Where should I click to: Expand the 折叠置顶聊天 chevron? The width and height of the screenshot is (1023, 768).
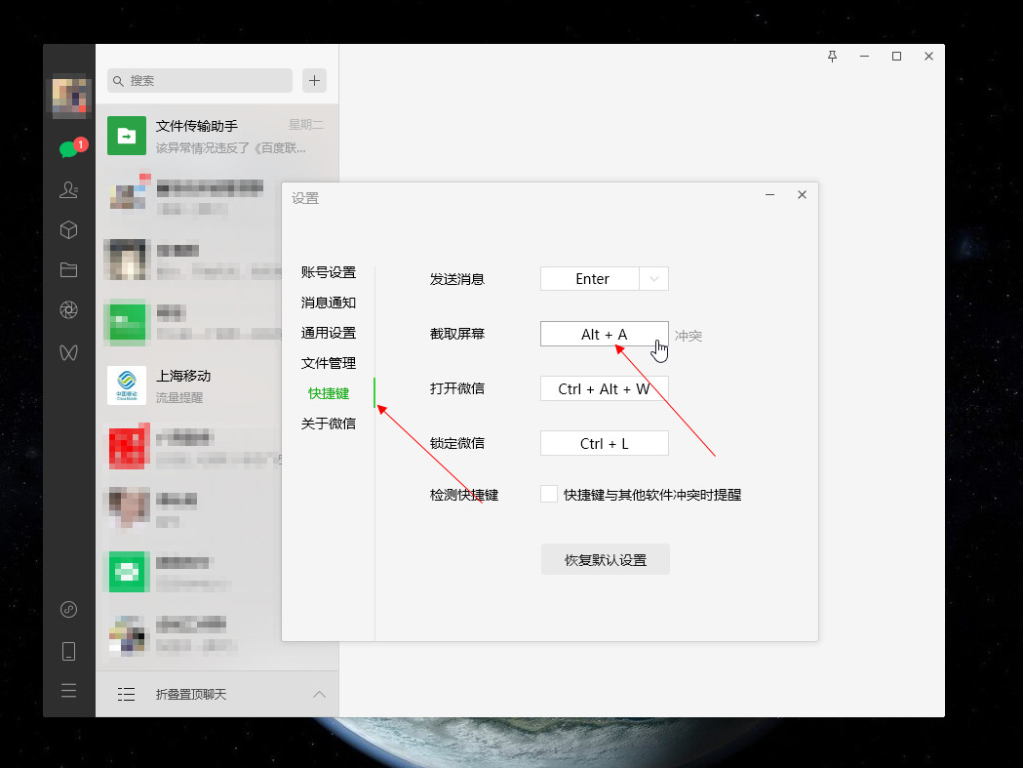point(319,695)
